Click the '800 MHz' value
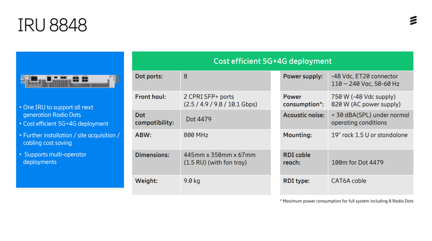This screenshot has width=432, height=241. 196,135
